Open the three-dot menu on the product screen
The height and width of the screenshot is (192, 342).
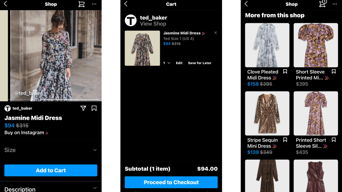tap(94, 4)
